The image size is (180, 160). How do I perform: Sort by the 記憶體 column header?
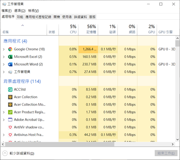(88, 29)
